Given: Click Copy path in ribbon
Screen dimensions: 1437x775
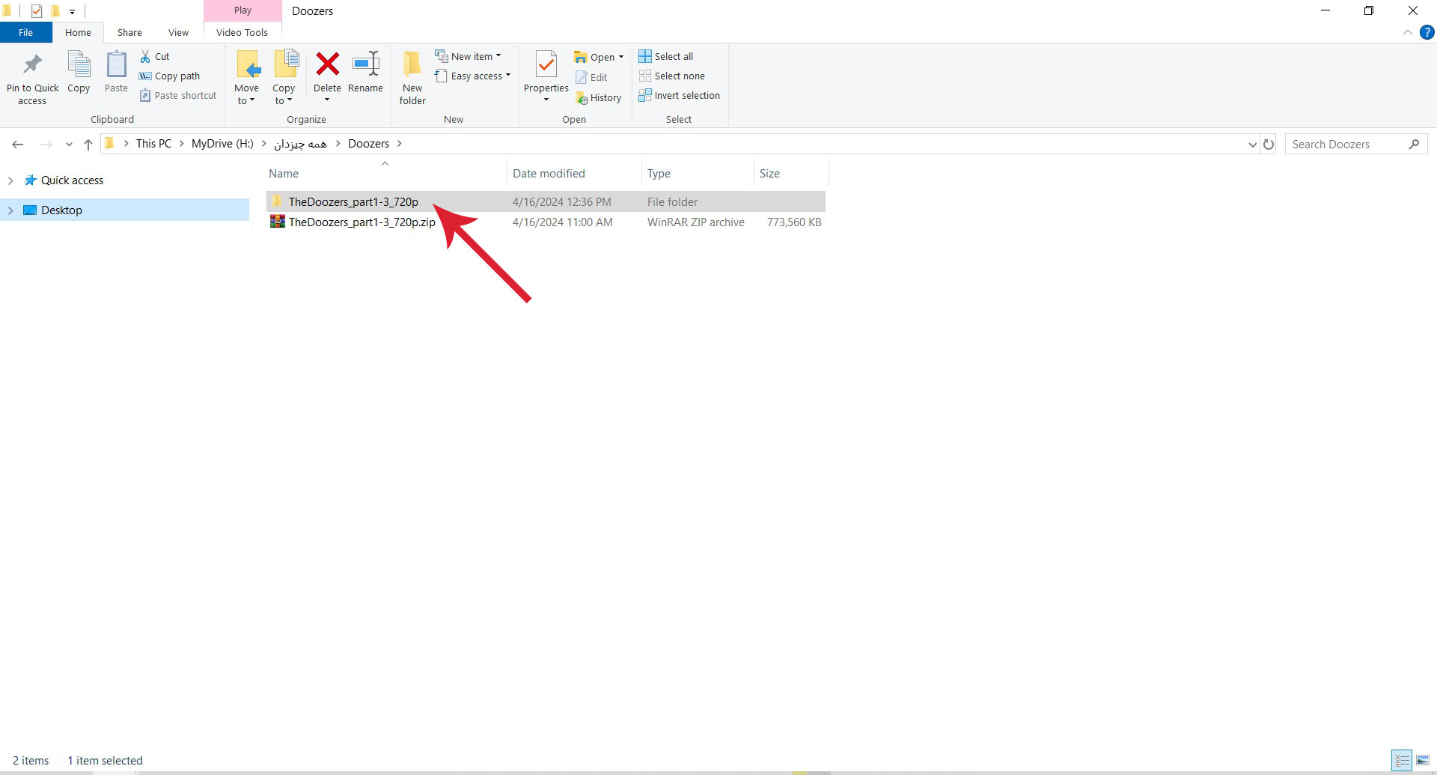Looking at the screenshot, I should tap(170, 76).
